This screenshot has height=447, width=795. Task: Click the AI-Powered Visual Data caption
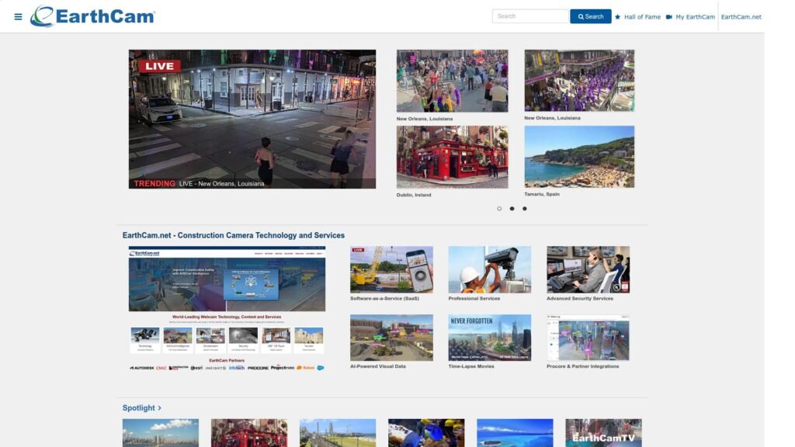(x=378, y=366)
